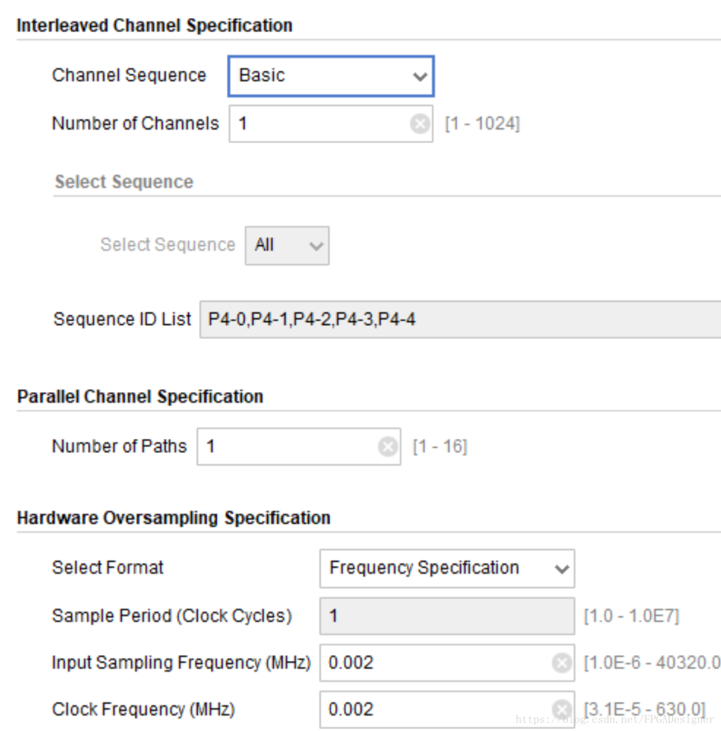Focus the Number of Paths input box
The width and height of the screenshot is (721, 731).
coord(287,447)
